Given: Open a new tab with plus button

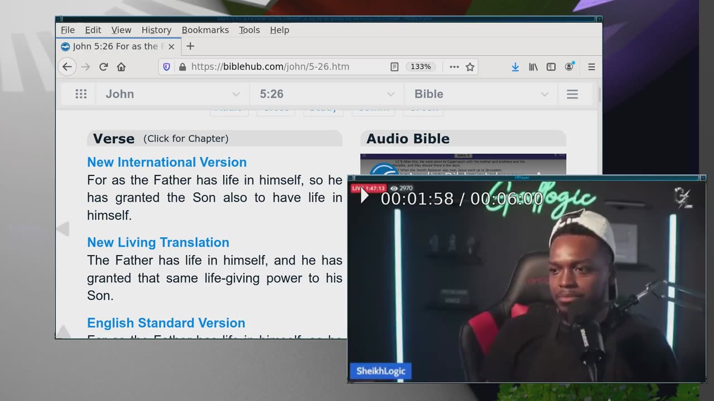Looking at the screenshot, I should coord(190,46).
